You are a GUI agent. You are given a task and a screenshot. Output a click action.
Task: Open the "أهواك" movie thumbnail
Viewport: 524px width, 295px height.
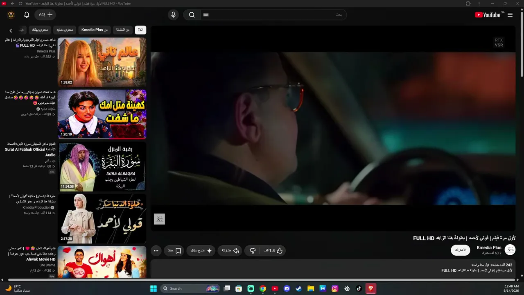point(102,262)
